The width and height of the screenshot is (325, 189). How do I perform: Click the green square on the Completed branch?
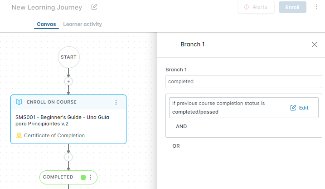tap(83, 177)
